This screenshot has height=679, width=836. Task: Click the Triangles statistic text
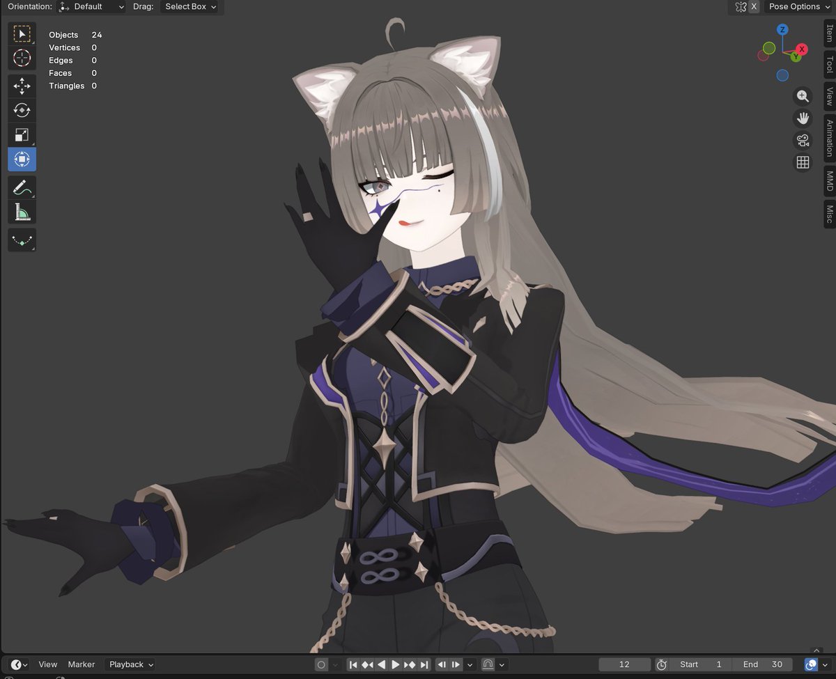pyautogui.click(x=72, y=86)
